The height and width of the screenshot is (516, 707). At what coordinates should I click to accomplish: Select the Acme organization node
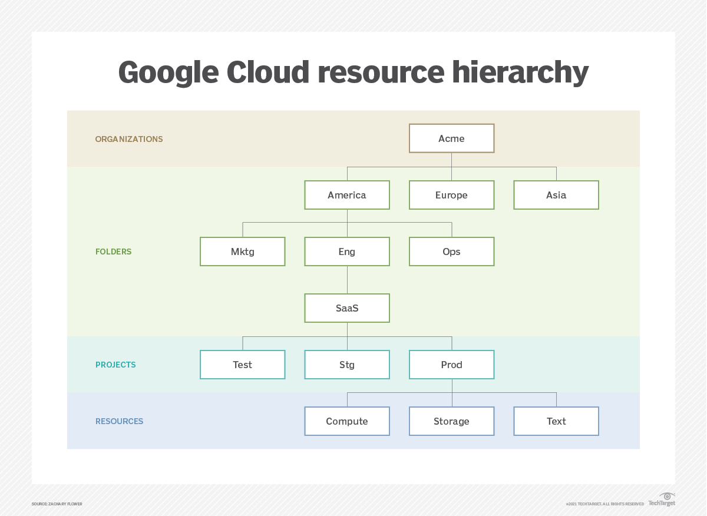451,138
